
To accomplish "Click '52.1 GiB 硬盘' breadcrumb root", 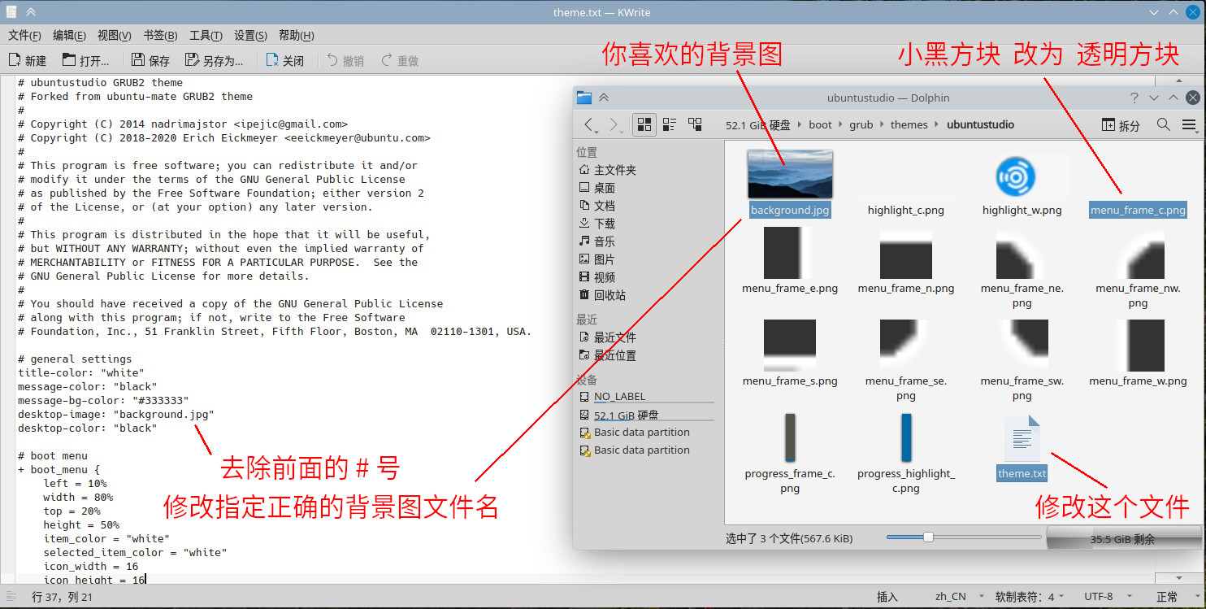I will coord(757,124).
